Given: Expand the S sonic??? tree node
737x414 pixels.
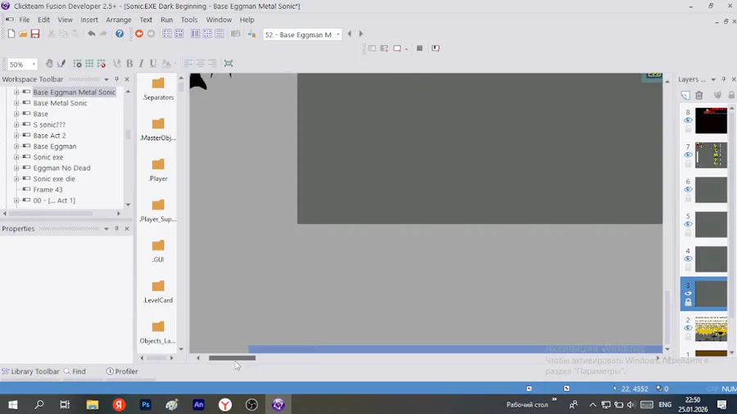Looking at the screenshot, I should pos(16,125).
